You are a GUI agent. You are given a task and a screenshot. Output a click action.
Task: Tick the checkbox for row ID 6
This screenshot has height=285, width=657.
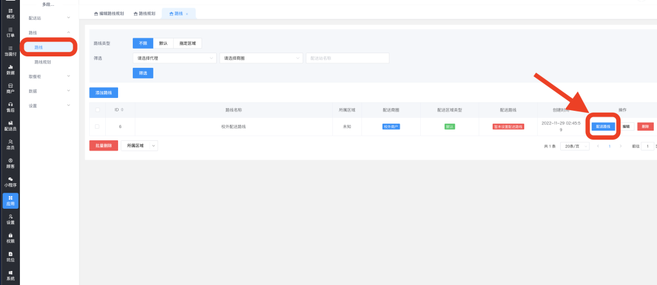pos(98,127)
